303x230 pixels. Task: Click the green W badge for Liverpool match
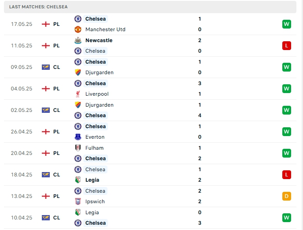287,89
